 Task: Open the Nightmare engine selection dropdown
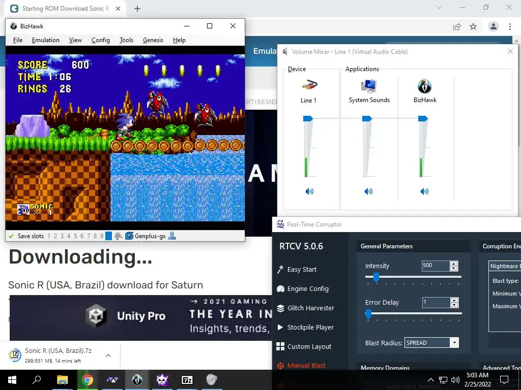(x=505, y=266)
